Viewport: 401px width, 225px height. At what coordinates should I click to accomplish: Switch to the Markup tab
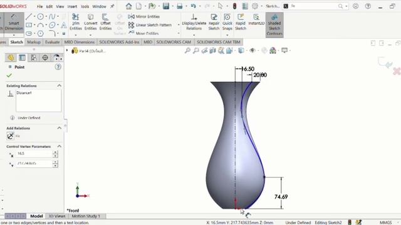click(34, 42)
